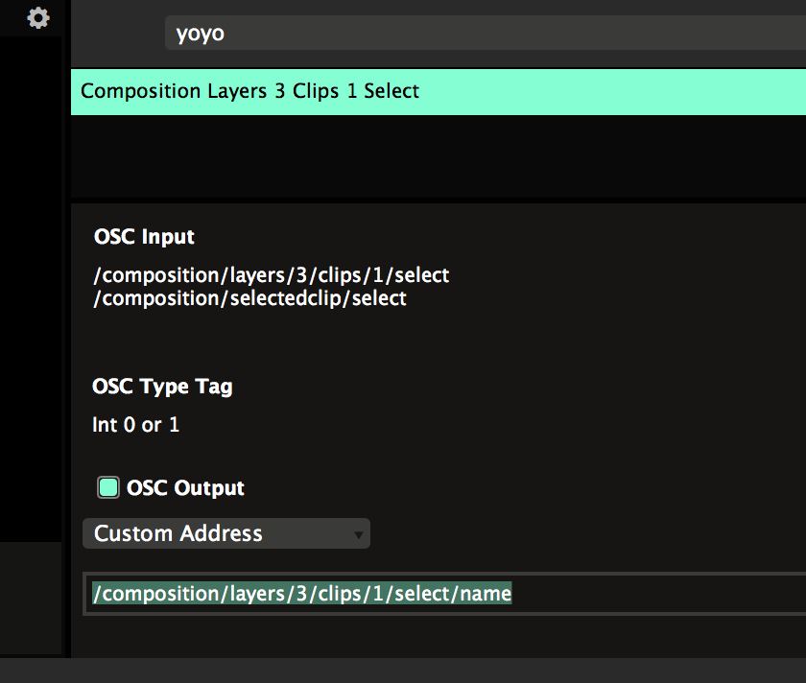The image size is (806, 683).
Task: Click the gray status bar at the bottom
Action: (x=403, y=670)
